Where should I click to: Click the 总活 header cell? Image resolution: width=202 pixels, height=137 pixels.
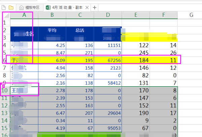tap(80, 31)
